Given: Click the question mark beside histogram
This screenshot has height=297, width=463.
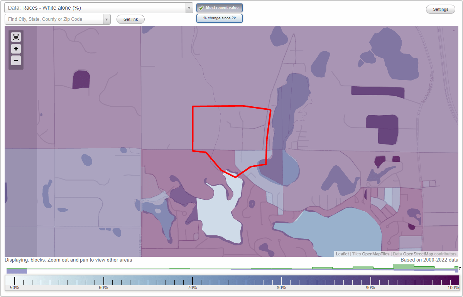Looking at the screenshot, I should 460,268.
